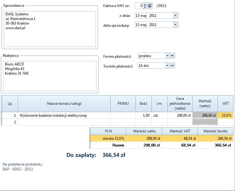Image resolution: width=235 pixels, height=191 pixels.
Task: Click minus button next to Termin płatności
Action: pyautogui.click(x=172, y=65)
